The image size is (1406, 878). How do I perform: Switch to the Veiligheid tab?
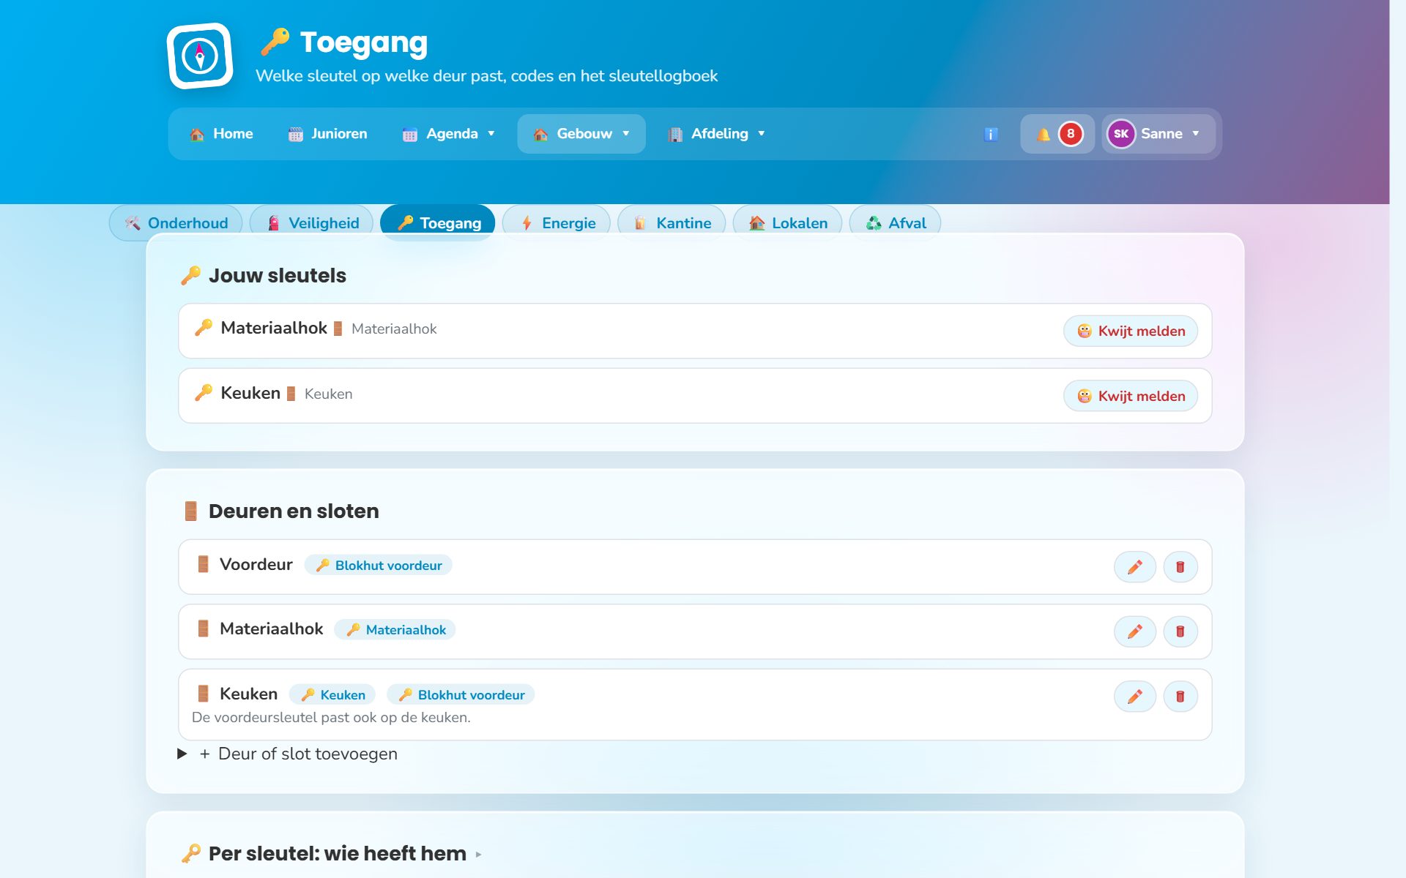coord(312,223)
